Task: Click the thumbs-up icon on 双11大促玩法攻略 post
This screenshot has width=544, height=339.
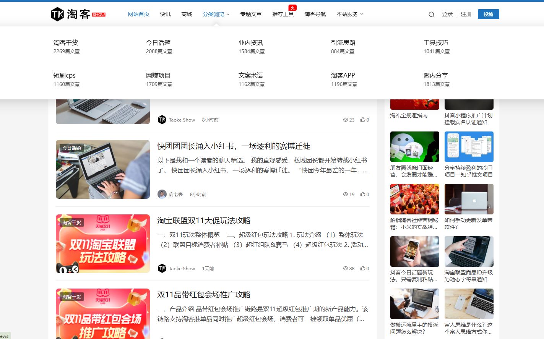Action: coord(362,268)
